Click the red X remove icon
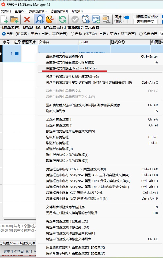Viewport: 163px width, 258px height. [27, 19]
